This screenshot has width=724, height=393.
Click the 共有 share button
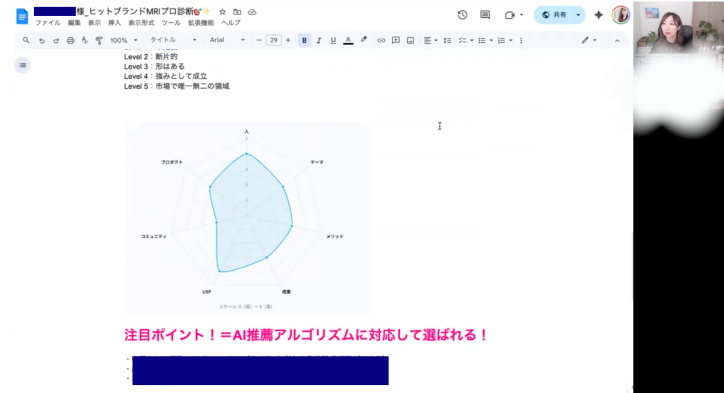554,15
